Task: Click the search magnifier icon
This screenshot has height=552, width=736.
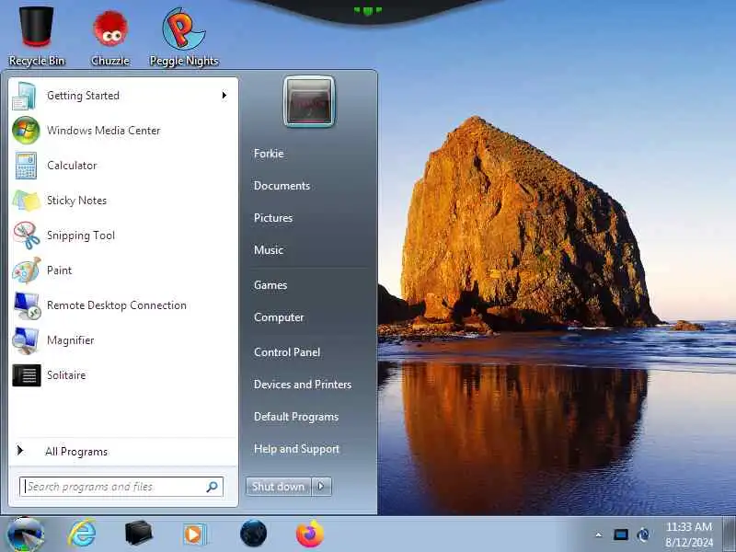Action: click(x=213, y=487)
